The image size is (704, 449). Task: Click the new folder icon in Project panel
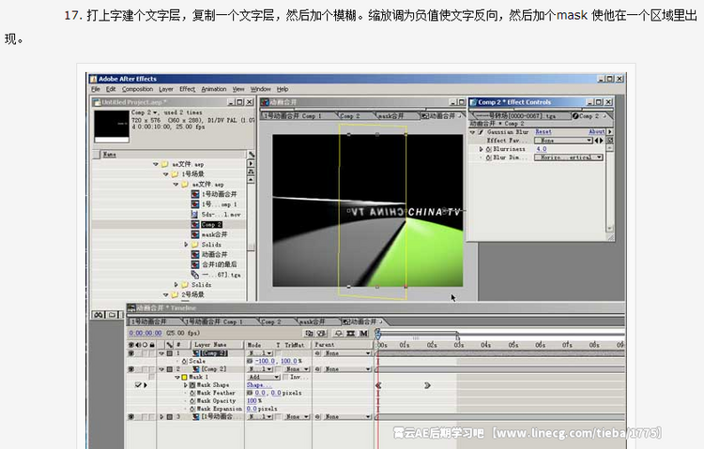point(113,315)
